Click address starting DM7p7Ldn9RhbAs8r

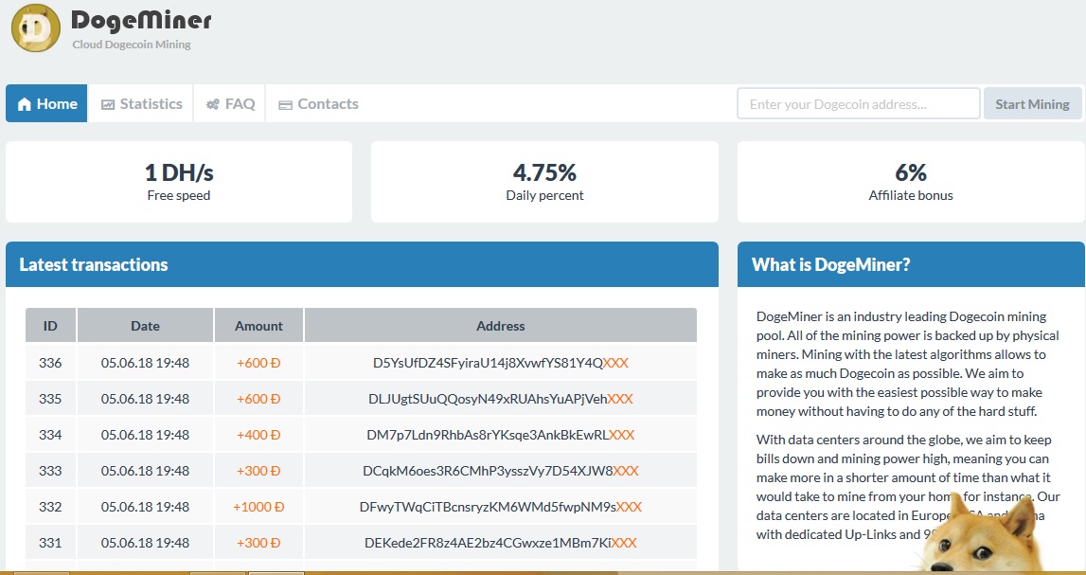pos(500,435)
